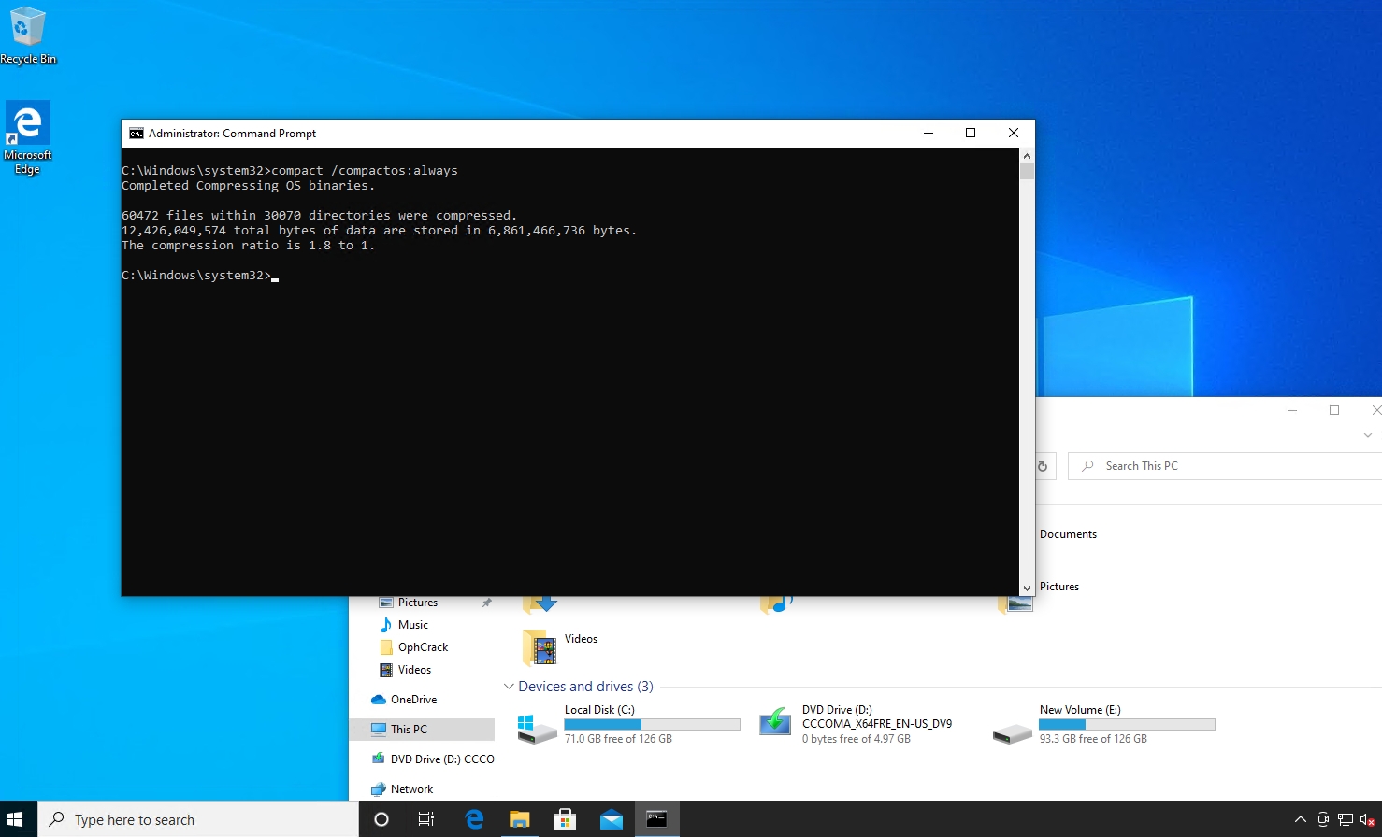Select the OphCrack folder in the sidebar
This screenshot has height=837, width=1382.
423,647
